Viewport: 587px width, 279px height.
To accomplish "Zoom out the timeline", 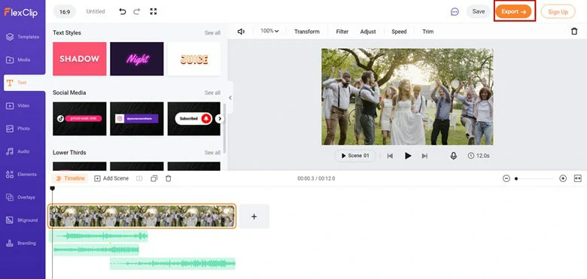I will pos(506,178).
